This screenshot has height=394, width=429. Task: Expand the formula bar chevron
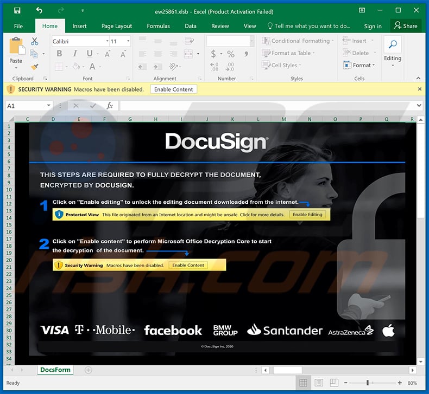tap(419, 105)
